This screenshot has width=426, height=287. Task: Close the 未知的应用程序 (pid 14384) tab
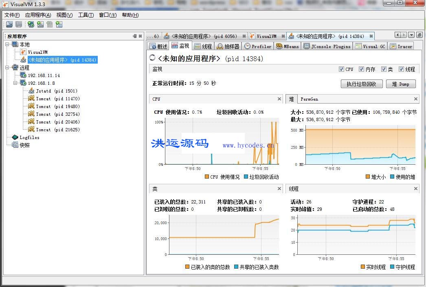(x=371, y=36)
